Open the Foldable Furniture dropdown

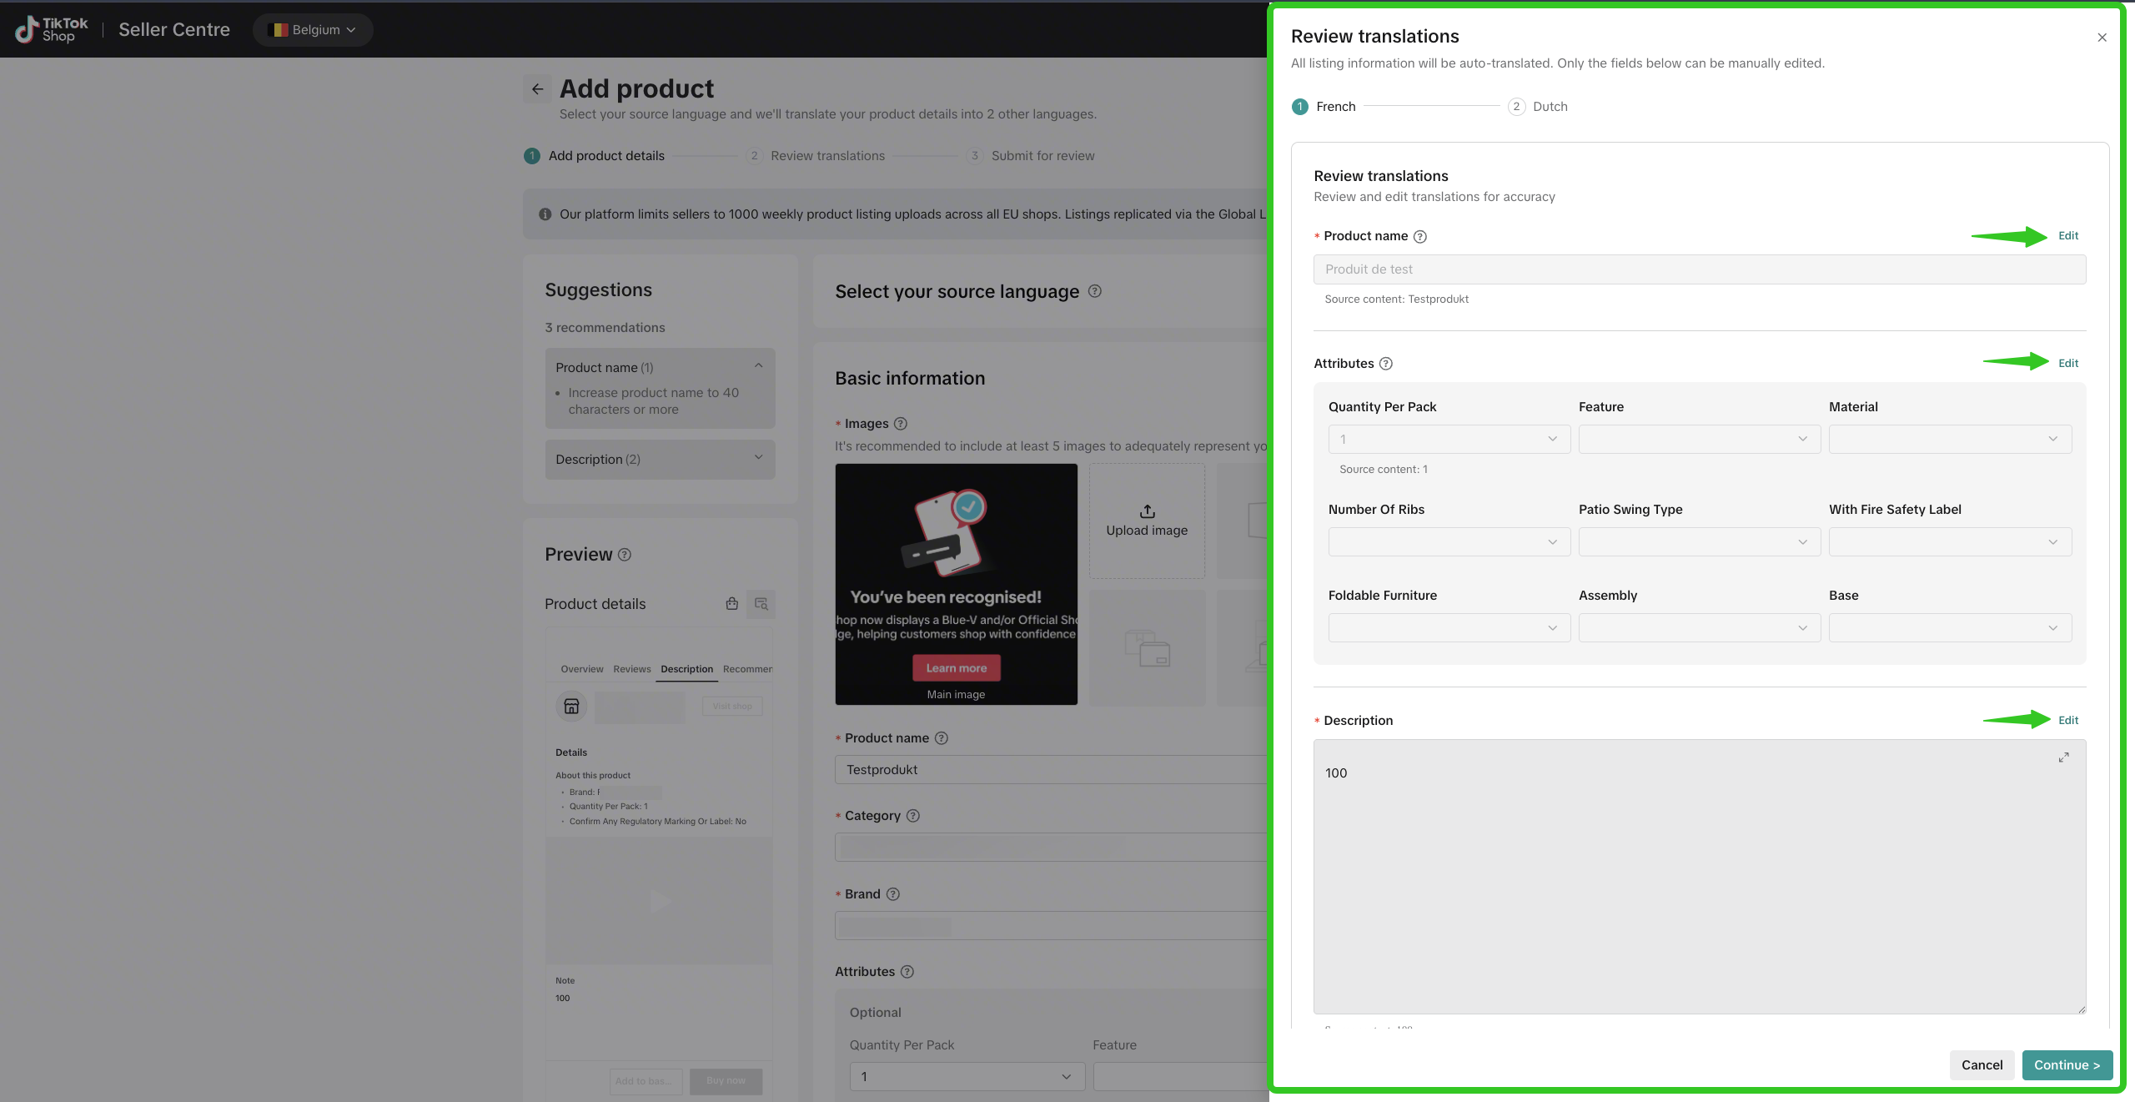click(1449, 628)
